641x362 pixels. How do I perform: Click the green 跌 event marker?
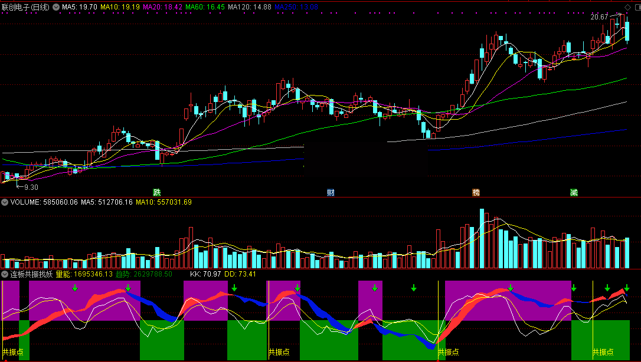coord(156,192)
